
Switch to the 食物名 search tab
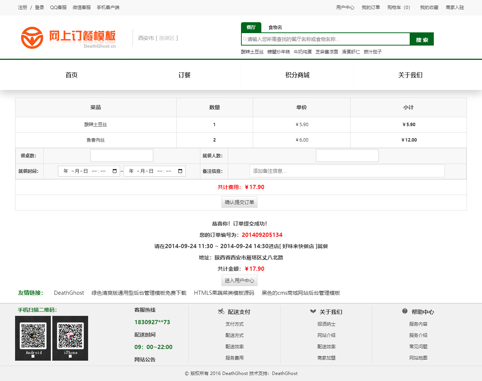coord(275,27)
